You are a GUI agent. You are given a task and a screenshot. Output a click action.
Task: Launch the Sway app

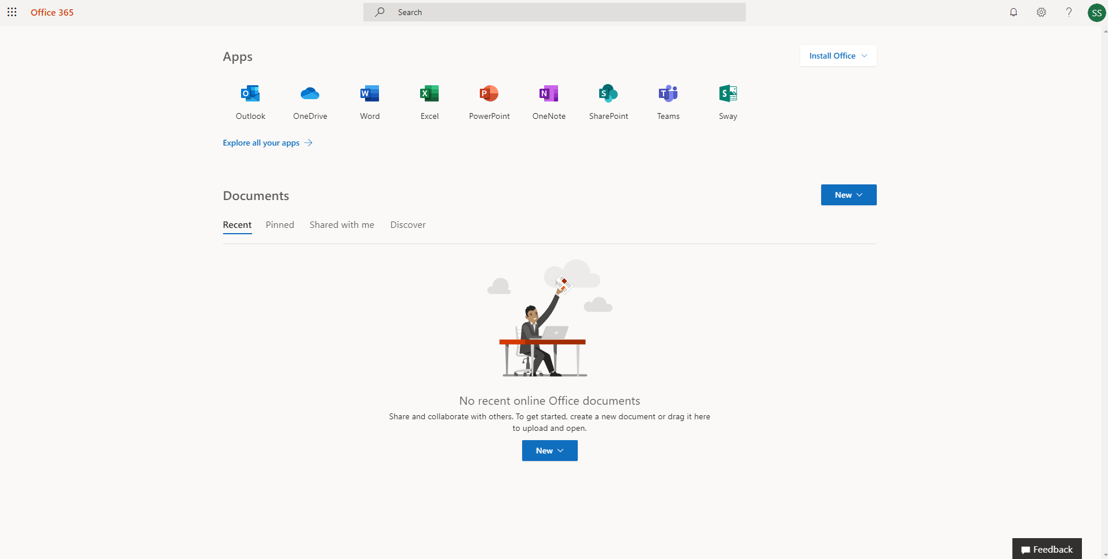pyautogui.click(x=728, y=101)
